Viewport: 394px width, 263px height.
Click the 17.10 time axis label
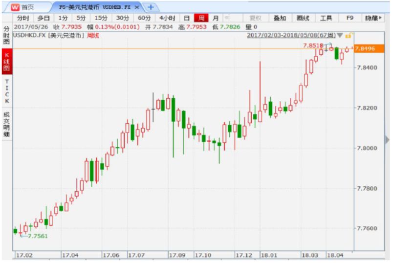pos(203,255)
